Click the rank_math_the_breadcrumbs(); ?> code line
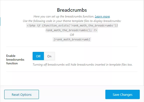 pyautogui.click(x=72, y=30)
